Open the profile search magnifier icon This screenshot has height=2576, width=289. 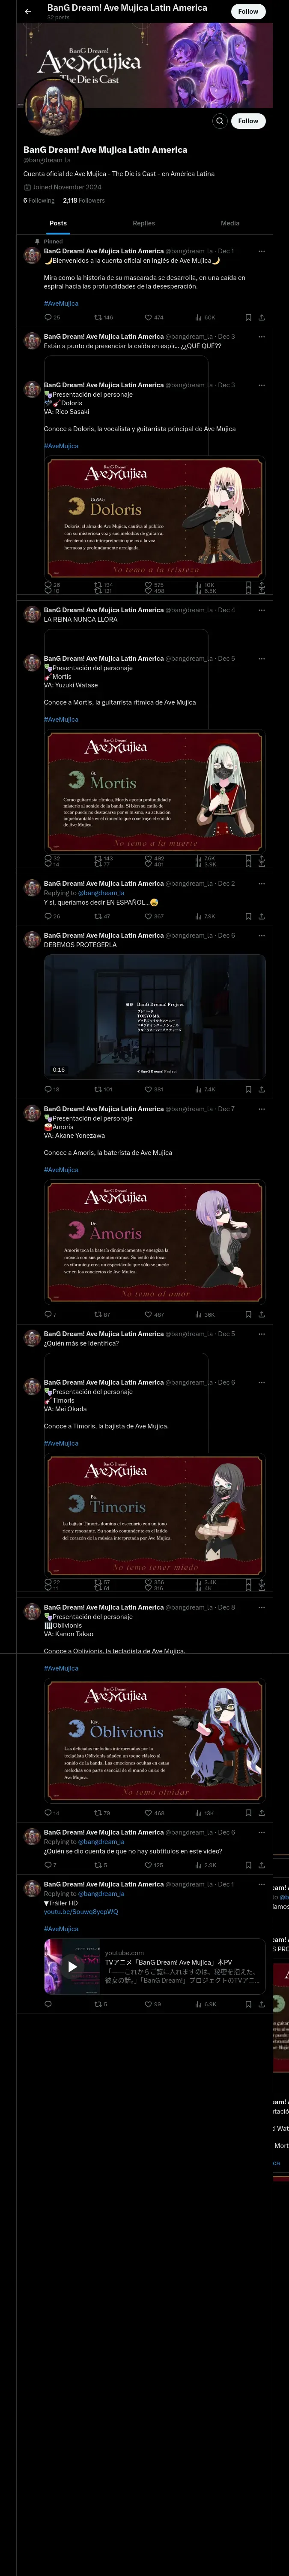tap(219, 121)
